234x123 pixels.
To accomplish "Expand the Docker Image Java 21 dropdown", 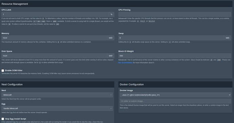I will (x=175, y=95).
